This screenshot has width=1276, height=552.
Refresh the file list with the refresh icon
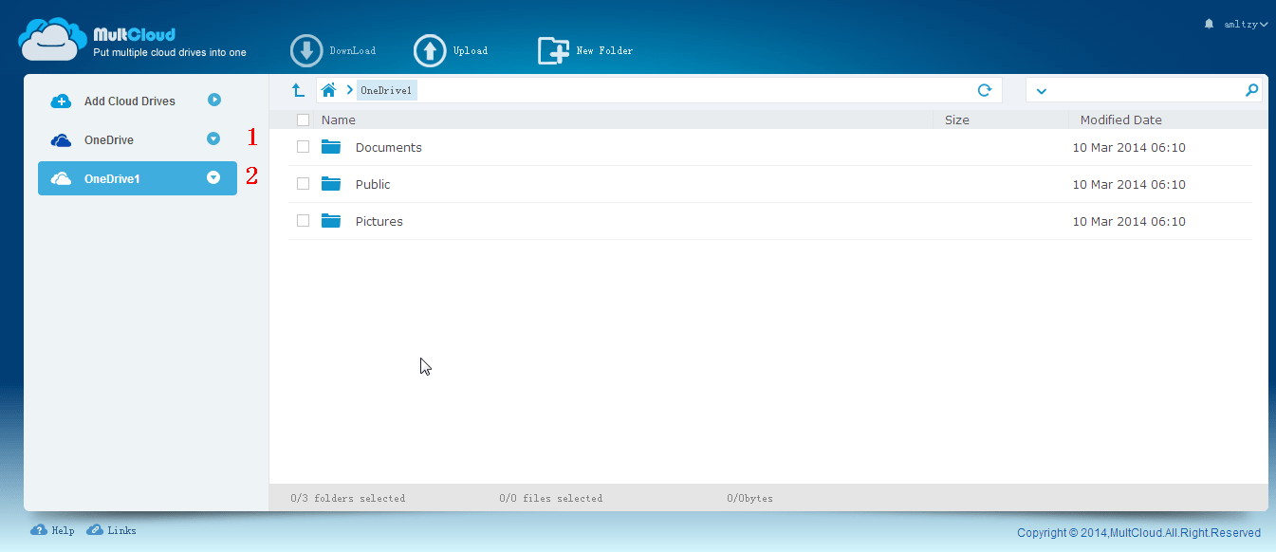click(985, 90)
